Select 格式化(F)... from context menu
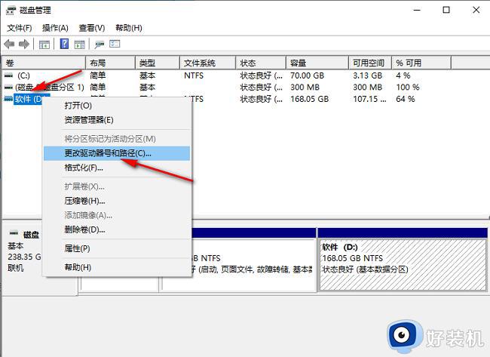Image resolution: width=490 pixels, height=357 pixels. pyautogui.click(x=117, y=168)
